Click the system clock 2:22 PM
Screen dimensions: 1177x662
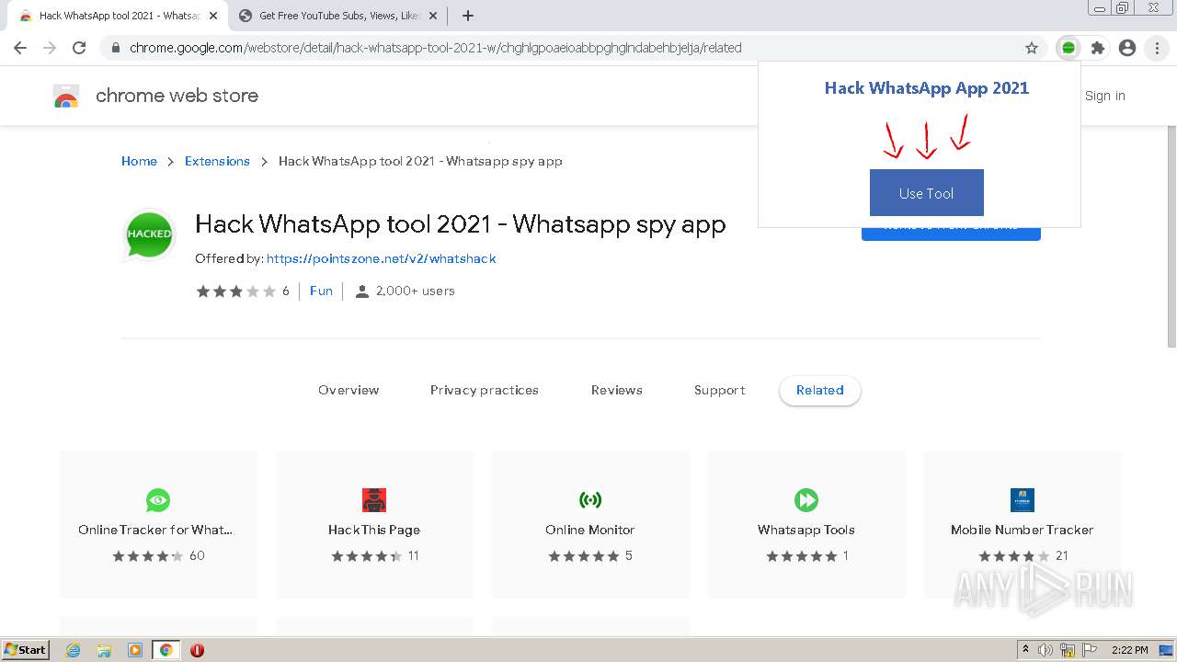[x=1129, y=650]
